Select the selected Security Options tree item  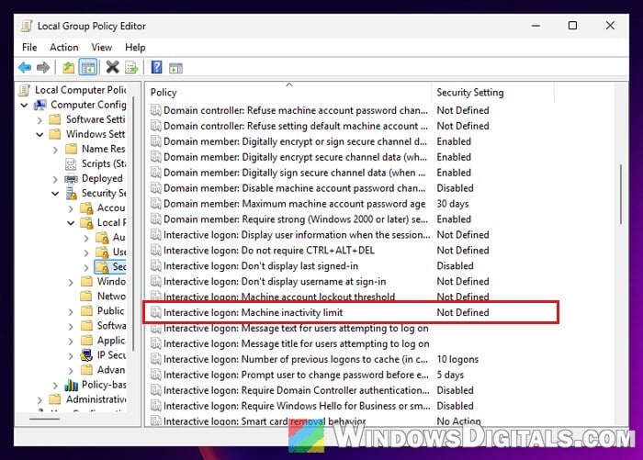click(x=110, y=267)
